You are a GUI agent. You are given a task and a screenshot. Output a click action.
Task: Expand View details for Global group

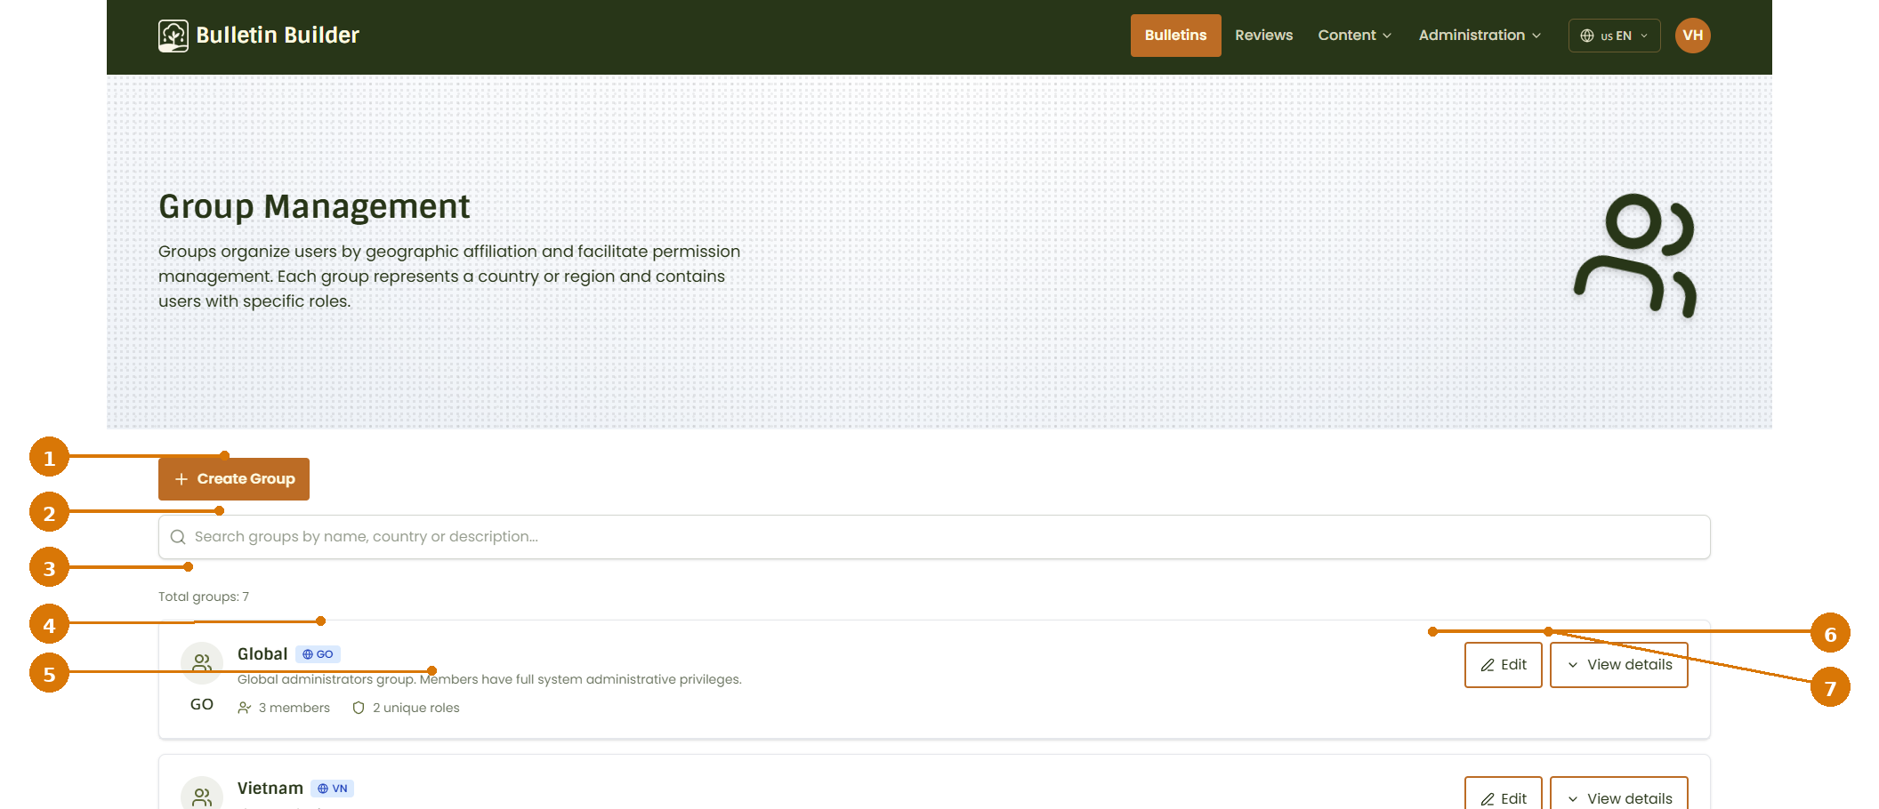[x=1618, y=665]
